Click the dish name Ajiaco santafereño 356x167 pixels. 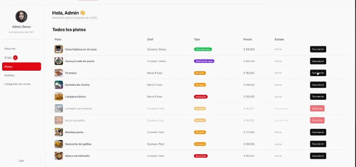(x=77, y=156)
